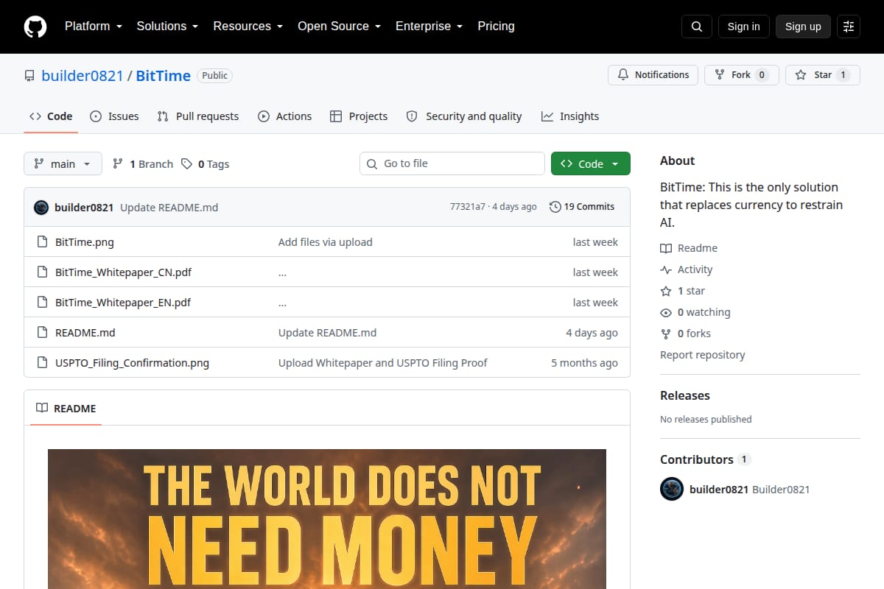Click the bell icon on Notifications

pos(623,75)
